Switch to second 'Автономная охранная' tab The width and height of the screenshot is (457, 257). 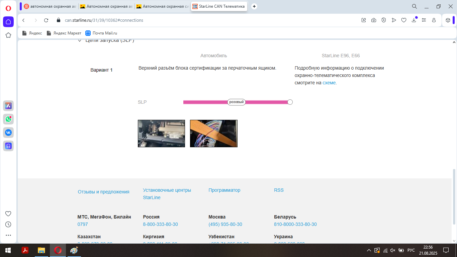click(x=106, y=6)
